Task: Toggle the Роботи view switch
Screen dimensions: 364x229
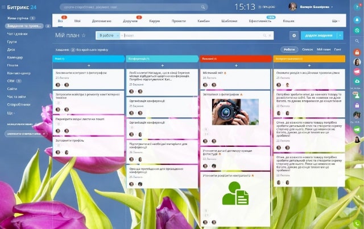Action: tap(289, 49)
